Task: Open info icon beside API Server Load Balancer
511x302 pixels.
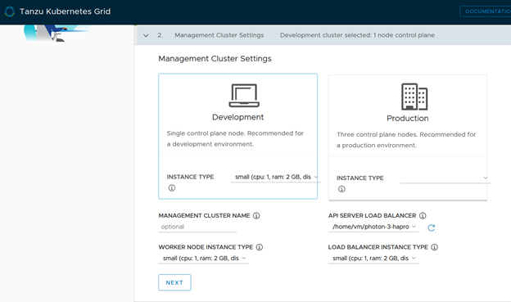Action: (423, 216)
